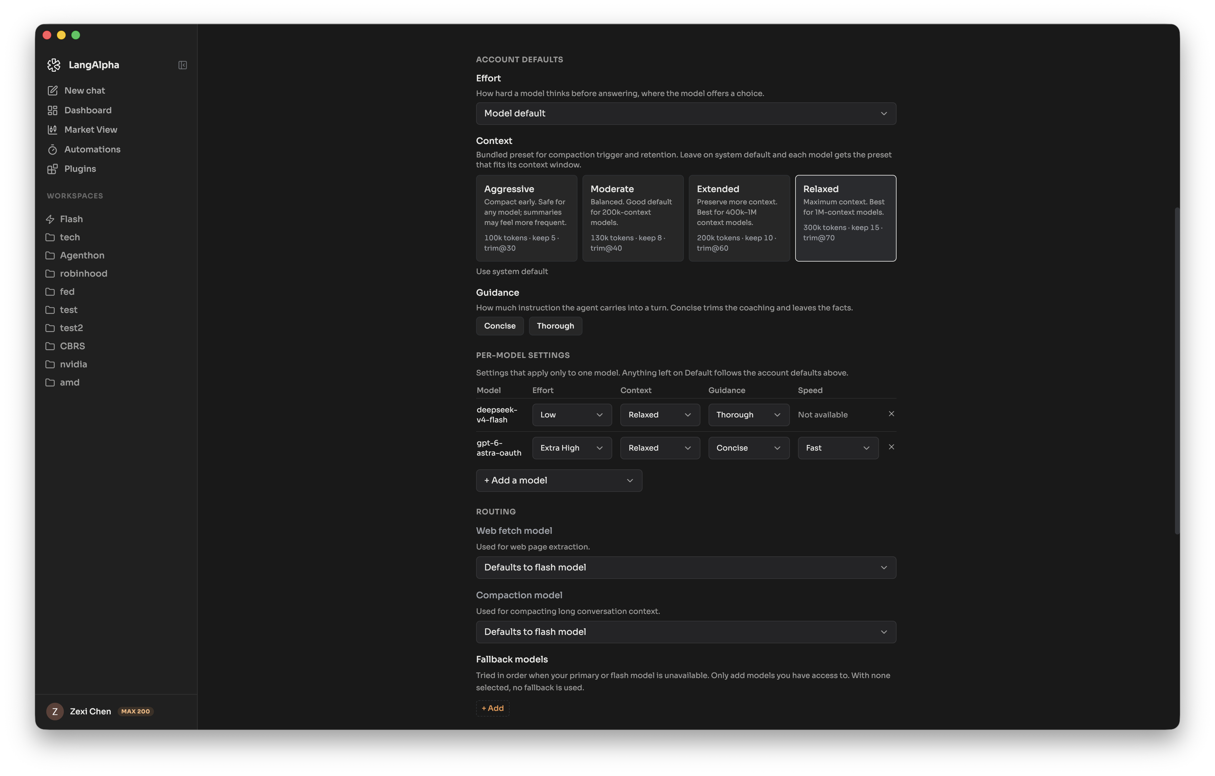1215x776 pixels.
Task: Open Web fetch model dropdown
Action: [x=686, y=568]
